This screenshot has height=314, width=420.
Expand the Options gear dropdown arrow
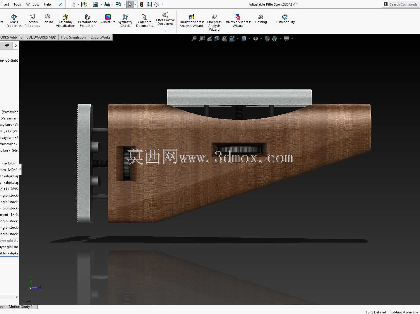pos(162,4)
